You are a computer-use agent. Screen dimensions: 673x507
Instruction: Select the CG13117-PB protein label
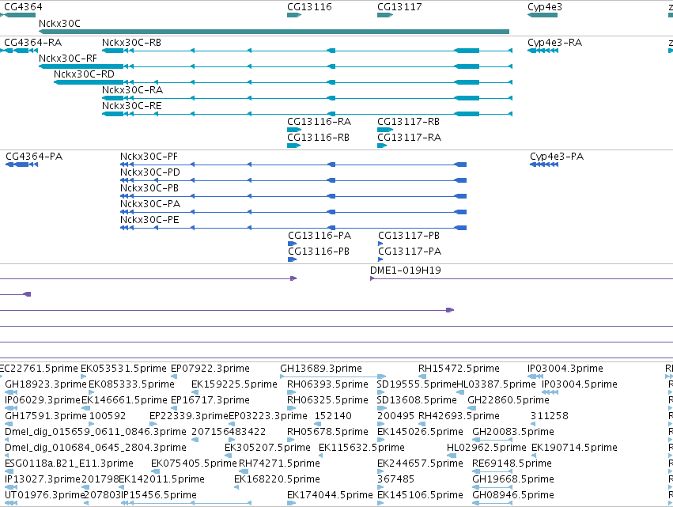coord(409,236)
